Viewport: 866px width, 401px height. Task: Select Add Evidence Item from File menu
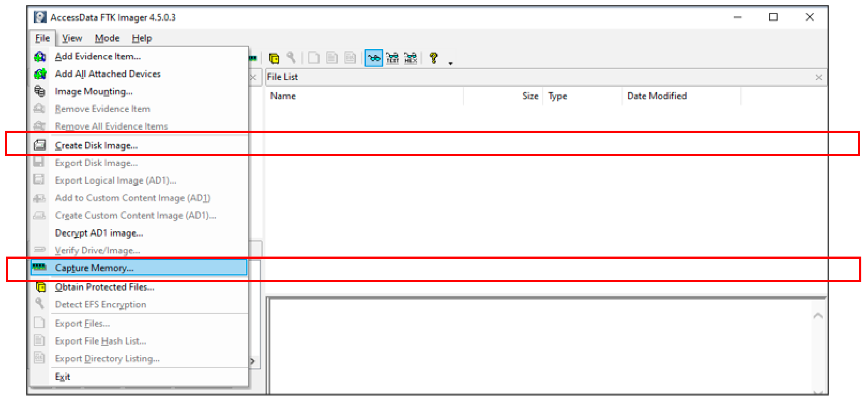pos(98,56)
